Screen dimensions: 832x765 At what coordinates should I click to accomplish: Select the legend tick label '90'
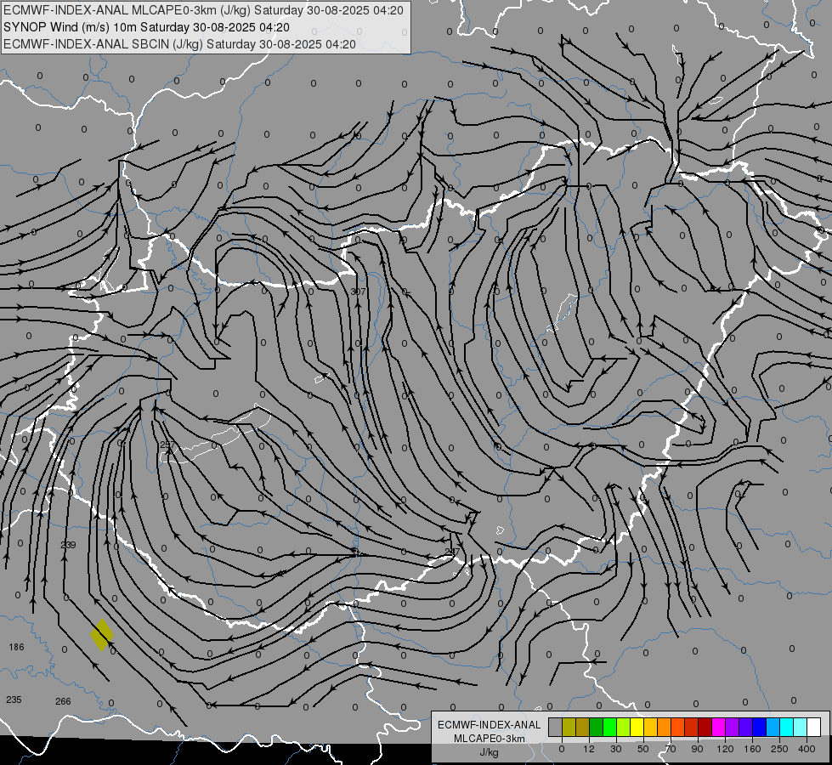pos(697,749)
